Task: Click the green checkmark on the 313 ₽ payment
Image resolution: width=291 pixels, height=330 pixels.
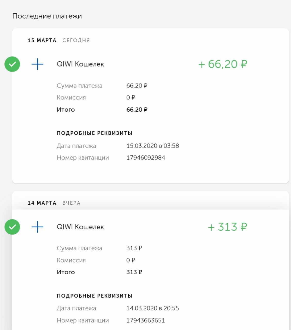Action: (12, 227)
